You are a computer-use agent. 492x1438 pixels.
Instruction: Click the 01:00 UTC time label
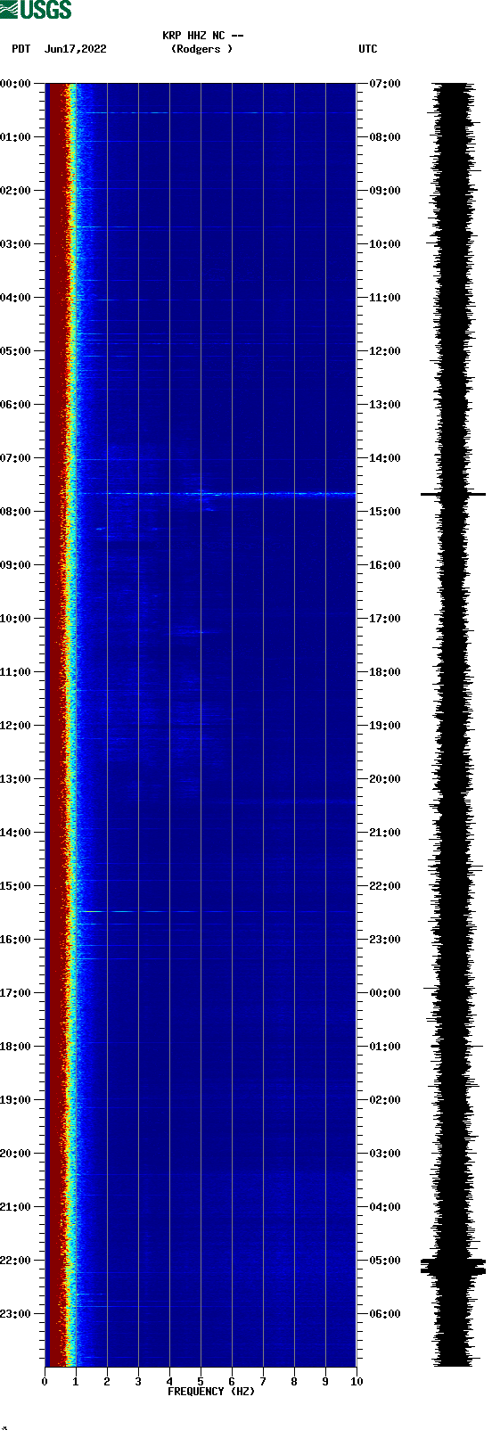coord(385,1047)
